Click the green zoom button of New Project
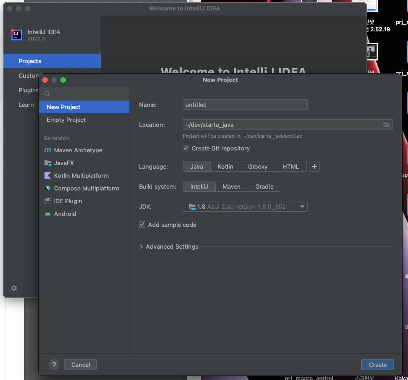Viewport: 408px width, 380px height. point(63,80)
